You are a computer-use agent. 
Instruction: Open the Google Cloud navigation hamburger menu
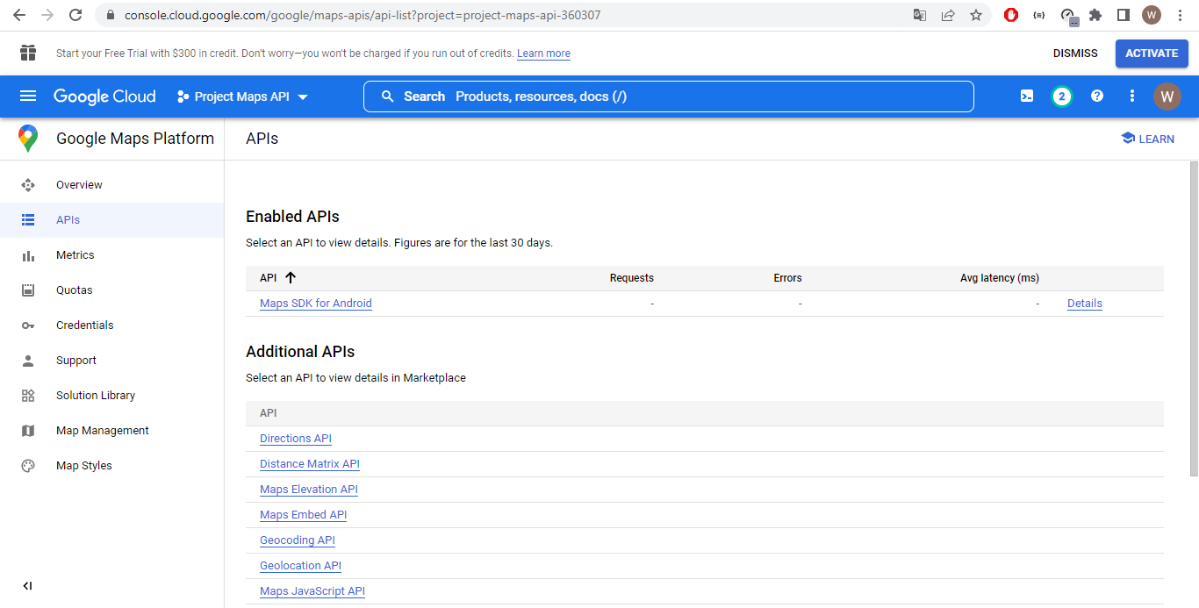[28, 97]
